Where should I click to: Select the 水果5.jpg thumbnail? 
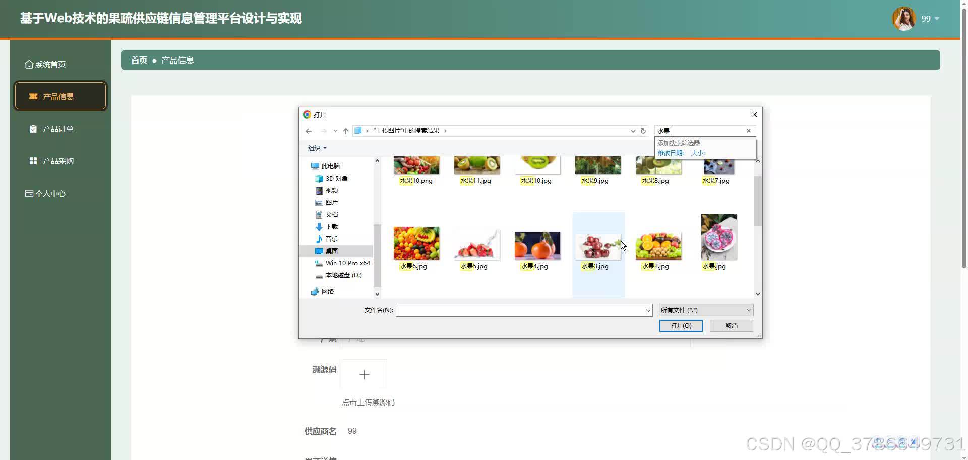(x=477, y=246)
